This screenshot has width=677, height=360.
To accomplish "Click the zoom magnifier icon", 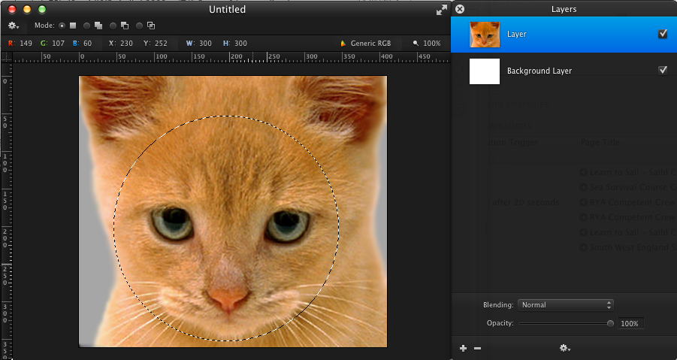I will coord(416,44).
